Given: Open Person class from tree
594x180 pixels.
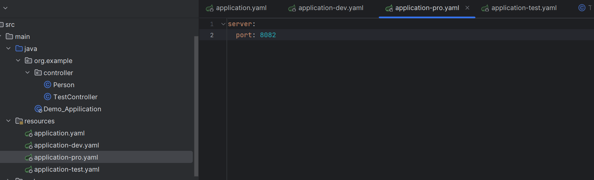Looking at the screenshot, I should point(64,85).
